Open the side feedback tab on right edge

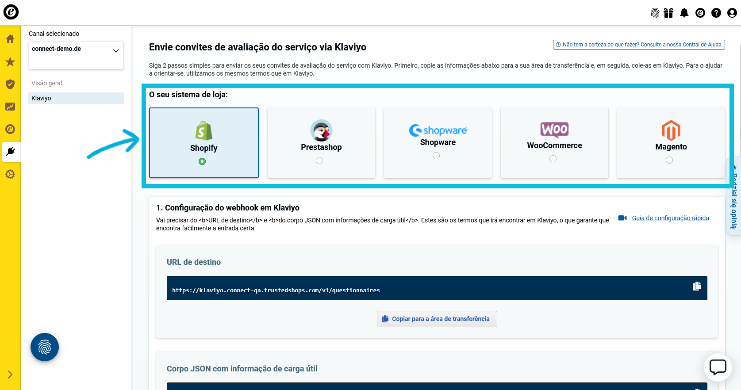click(734, 196)
